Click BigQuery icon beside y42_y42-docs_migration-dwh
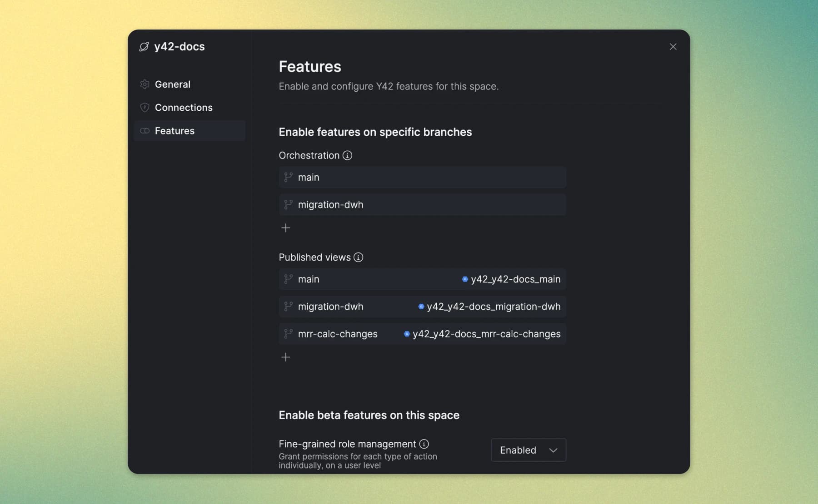The image size is (818, 504). [421, 306]
